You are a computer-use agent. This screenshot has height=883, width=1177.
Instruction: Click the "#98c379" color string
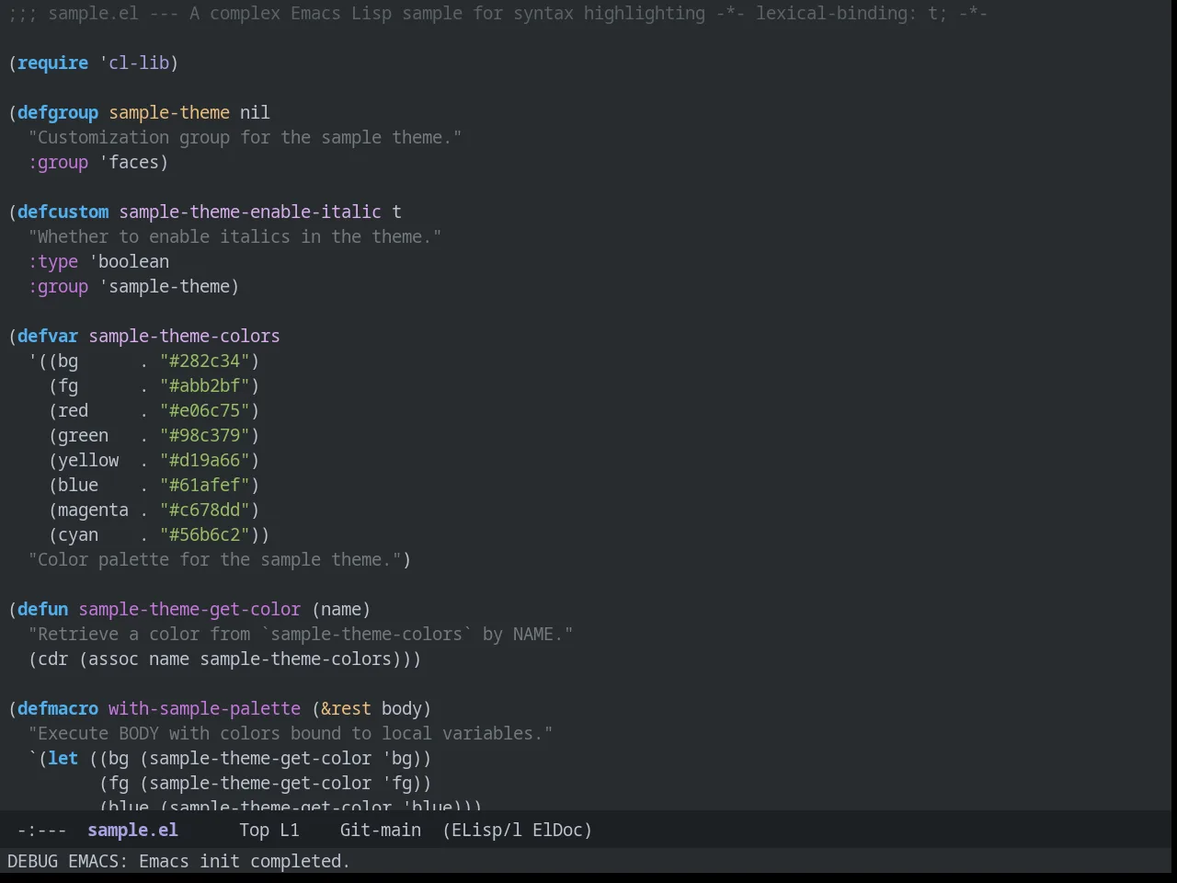(205, 435)
